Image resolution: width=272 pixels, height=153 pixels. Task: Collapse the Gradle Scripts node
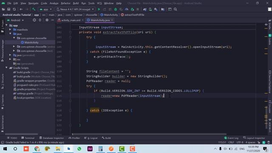point(7,68)
